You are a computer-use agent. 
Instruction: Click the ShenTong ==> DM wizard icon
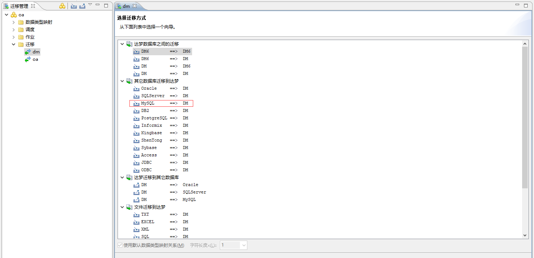tap(136, 140)
